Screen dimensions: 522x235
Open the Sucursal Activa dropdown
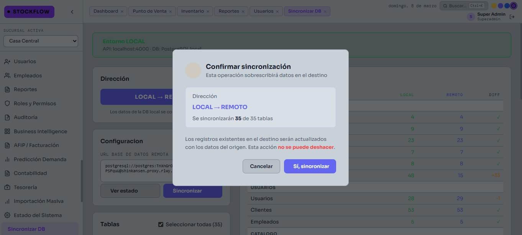pos(41,41)
